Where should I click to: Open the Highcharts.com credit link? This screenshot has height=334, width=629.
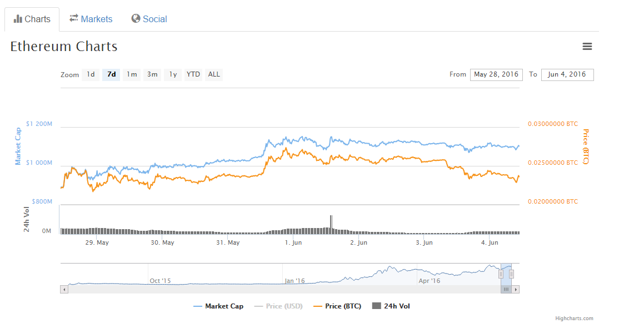[x=574, y=318]
